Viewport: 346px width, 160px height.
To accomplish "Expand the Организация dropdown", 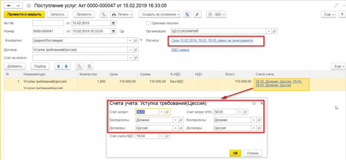I will coord(269,31).
